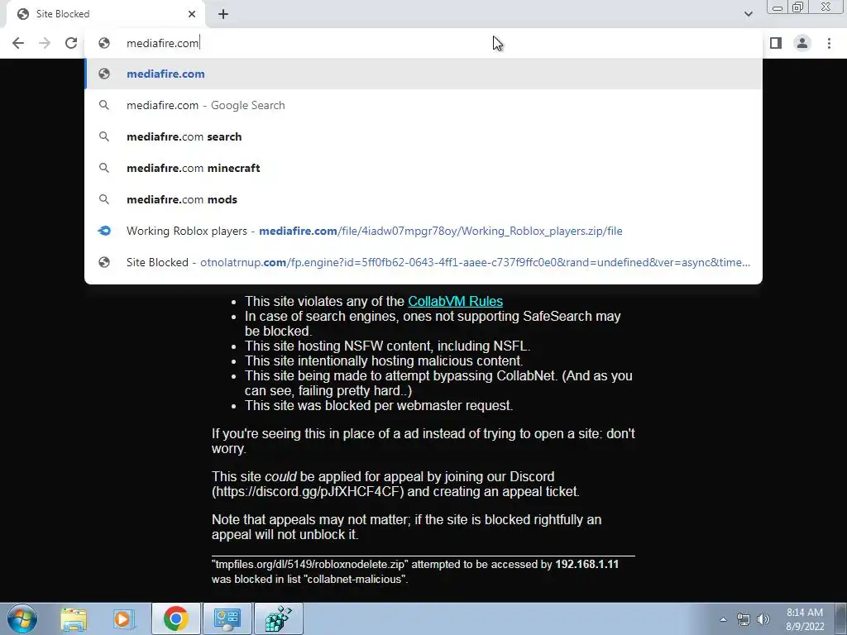Click the 192.168.1.11 address text
The width and height of the screenshot is (847, 635).
point(586,564)
